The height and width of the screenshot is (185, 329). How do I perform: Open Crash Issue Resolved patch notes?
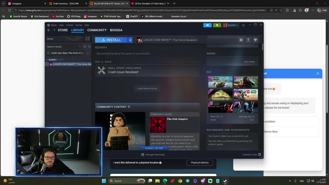pyautogui.click(x=147, y=70)
